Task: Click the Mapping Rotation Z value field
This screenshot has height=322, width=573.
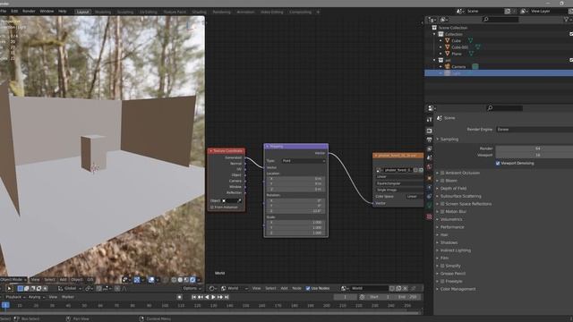Action: [x=295, y=211]
